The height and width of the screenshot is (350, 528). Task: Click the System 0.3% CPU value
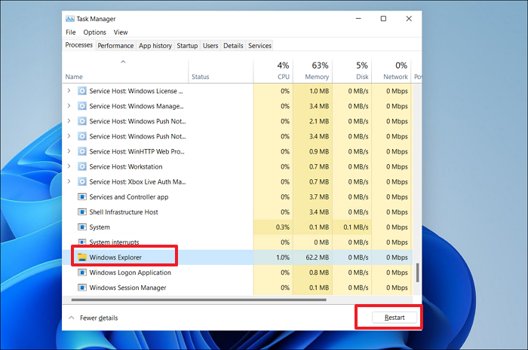pyautogui.click(x=283, y=227)
